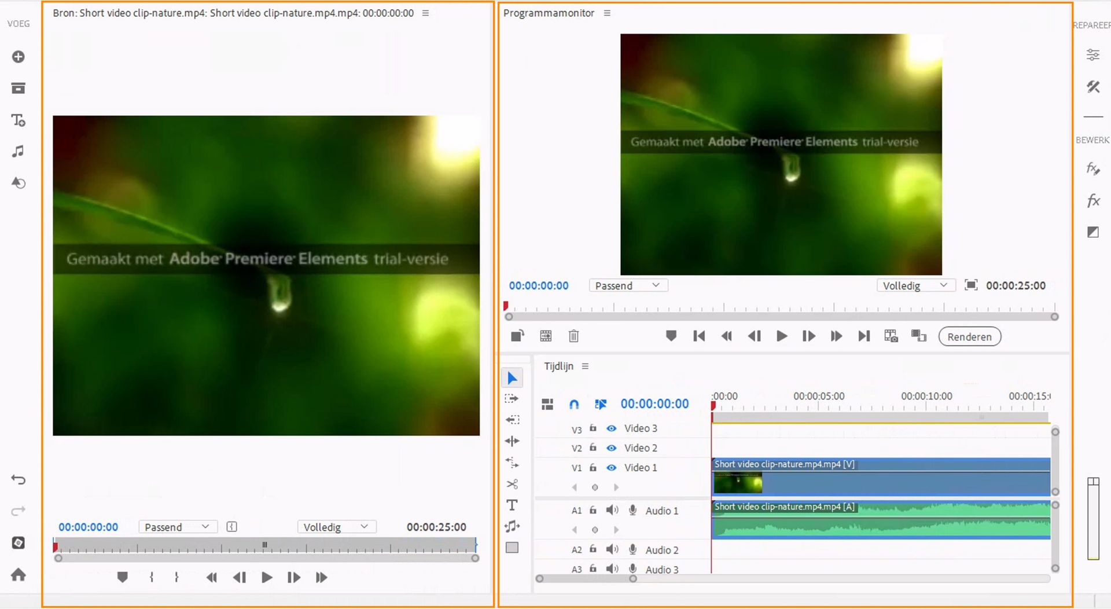The width and height of the screenshot is (1111, 609).
Task: Enable voice recording on Audio 1
Action: (x=633, y=510)
